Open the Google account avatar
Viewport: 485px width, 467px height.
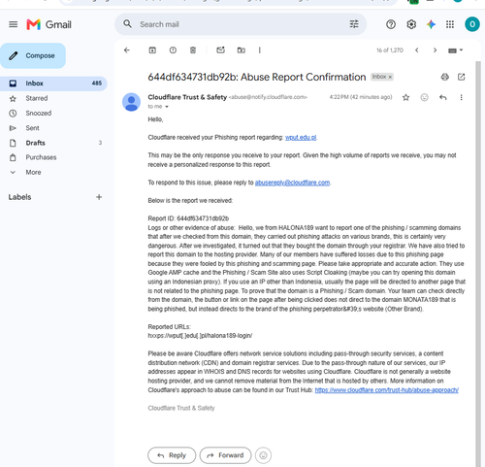click(x=472, y=24)
